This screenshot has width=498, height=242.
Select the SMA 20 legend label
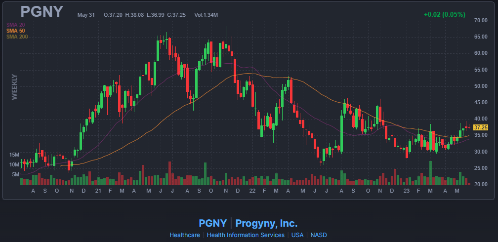pyautogui.click(x=16, y=25)
